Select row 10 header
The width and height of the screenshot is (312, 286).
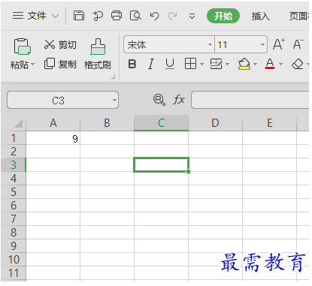pyautogui.click(x=14, y=260)
